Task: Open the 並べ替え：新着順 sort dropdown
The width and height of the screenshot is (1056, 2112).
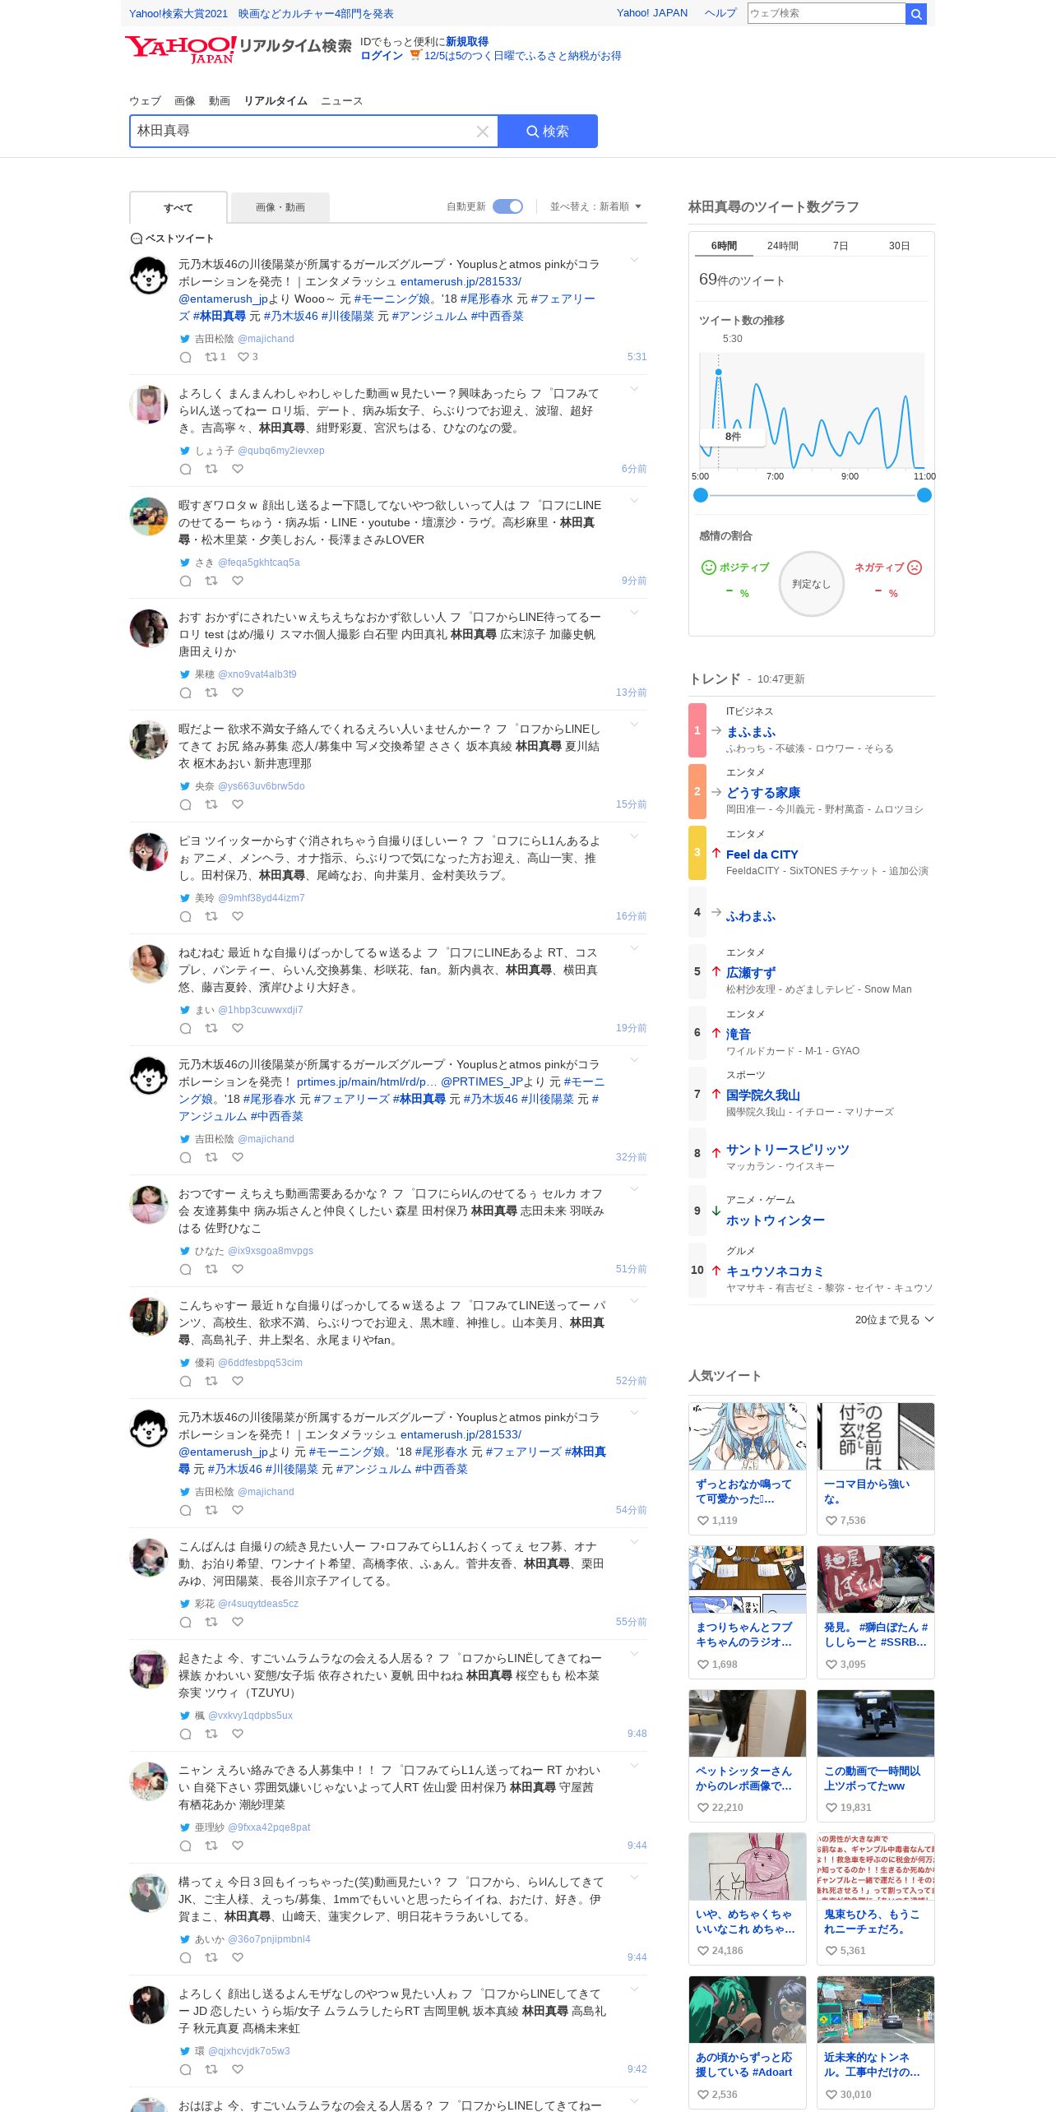Action: 595,206
